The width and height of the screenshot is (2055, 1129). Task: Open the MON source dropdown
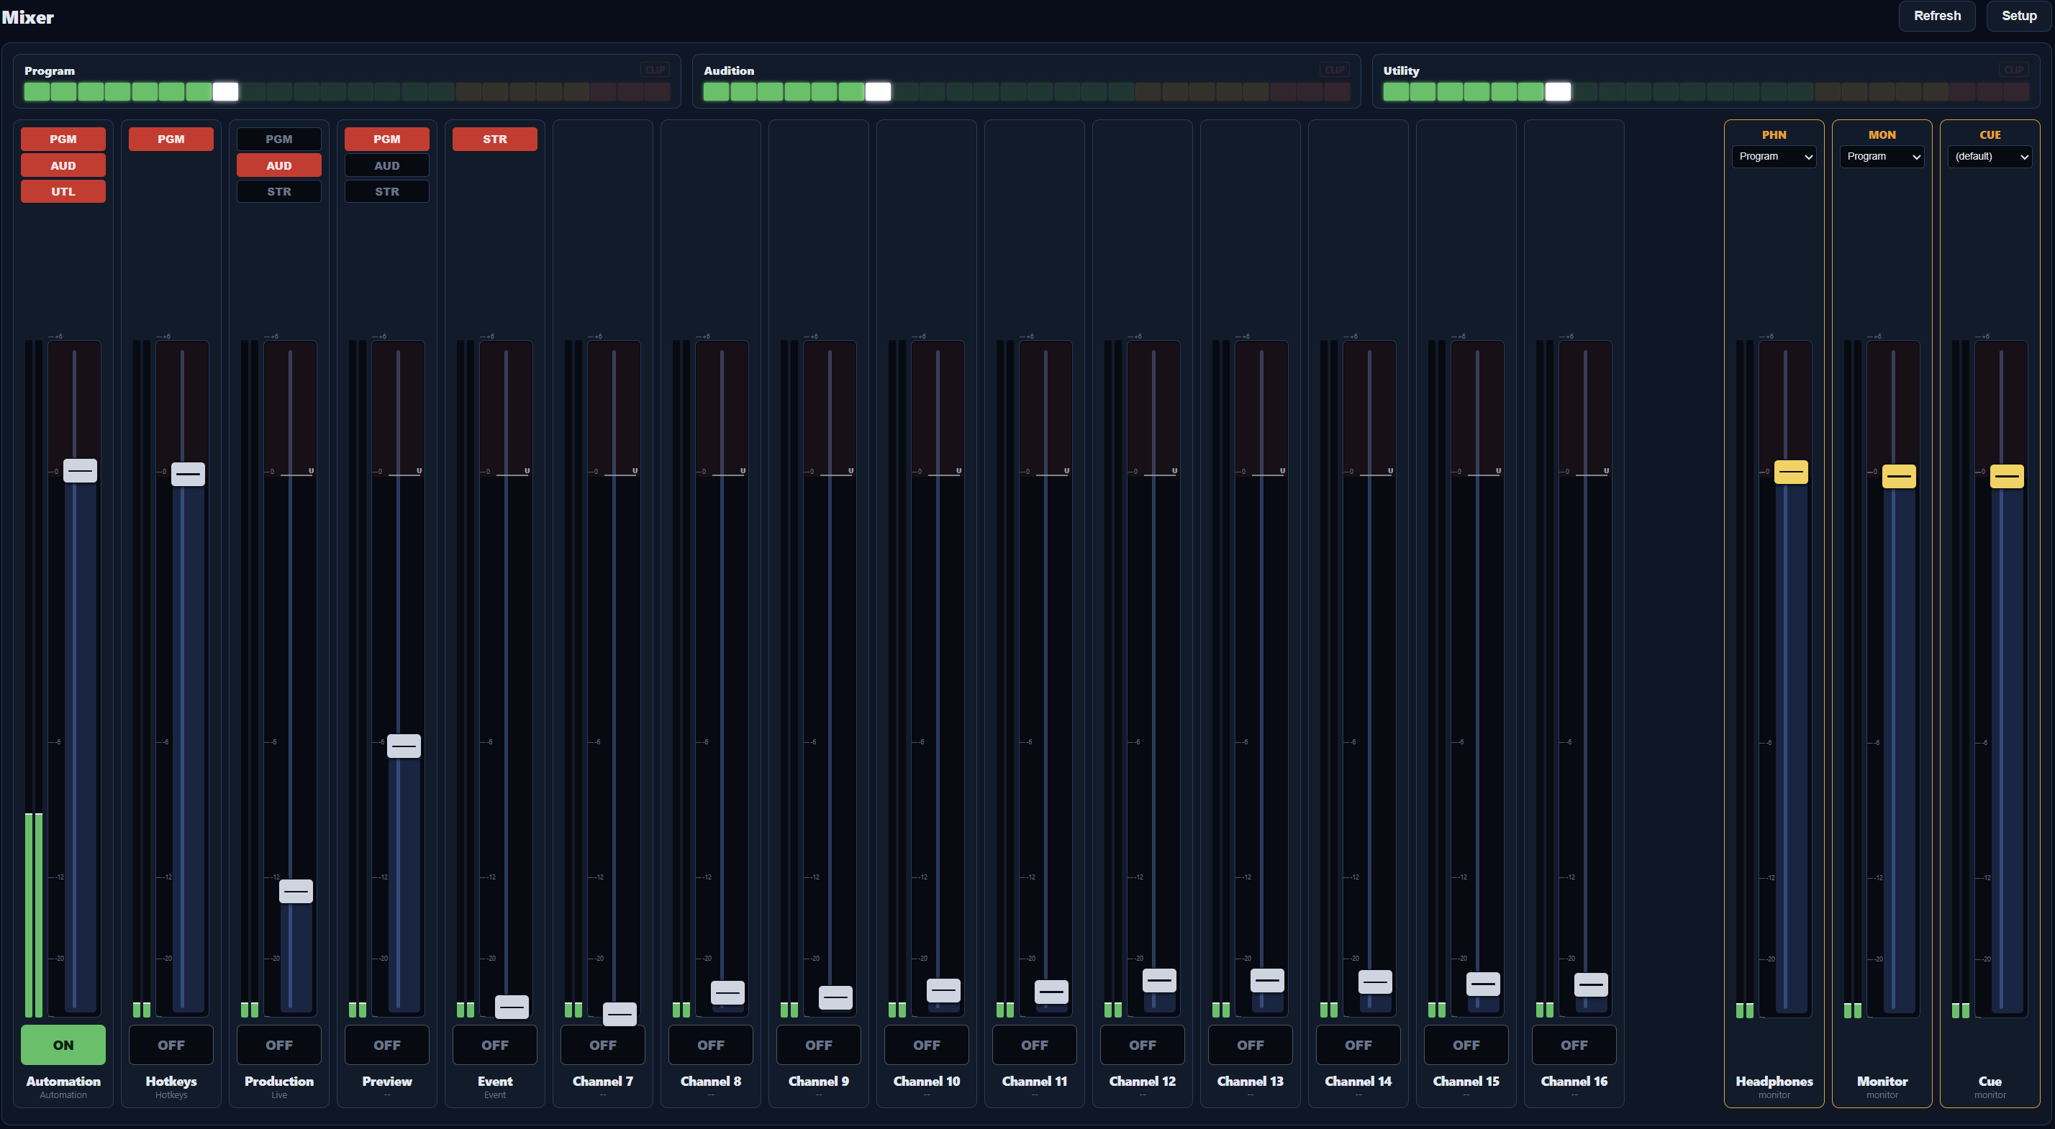(x=1882, y=156)
